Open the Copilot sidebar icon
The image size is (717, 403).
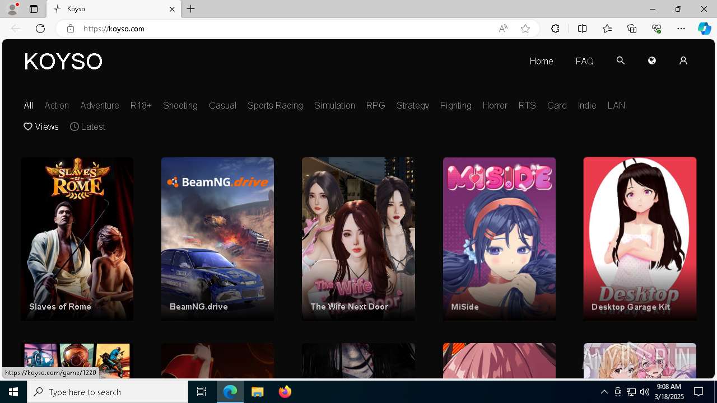(x=705, y=29)
